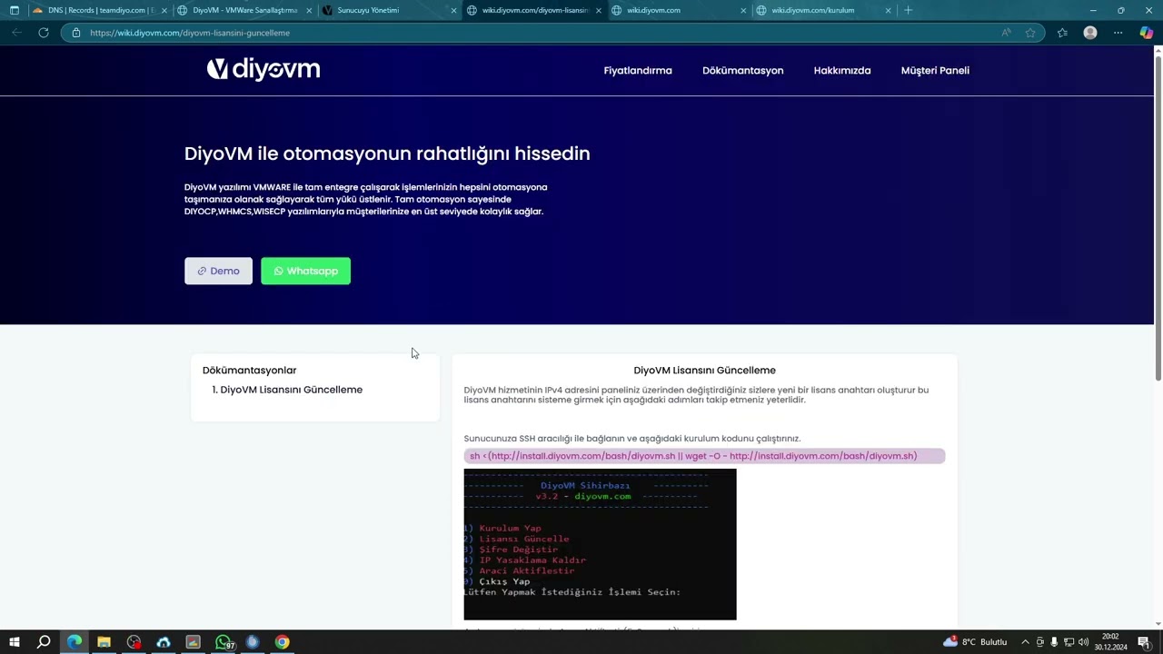
Task: Open the Favorites list icon
Action: click(1062, 33)
